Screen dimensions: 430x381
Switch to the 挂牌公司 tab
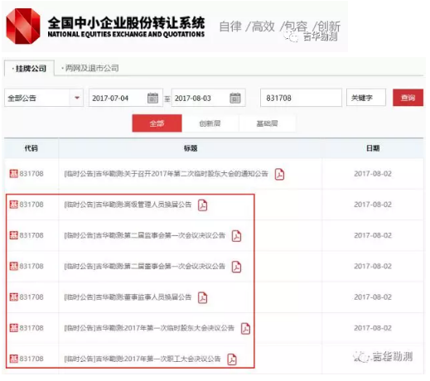pos(29,68)
